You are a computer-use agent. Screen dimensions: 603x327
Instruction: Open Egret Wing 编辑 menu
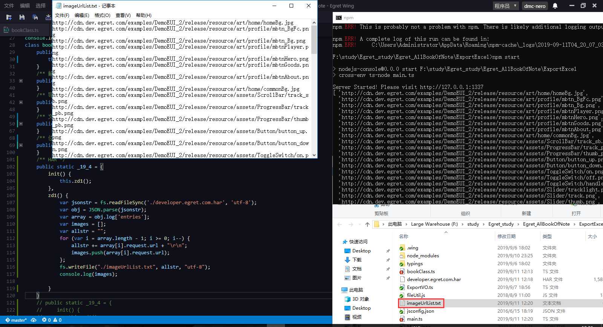click(25, 6)
